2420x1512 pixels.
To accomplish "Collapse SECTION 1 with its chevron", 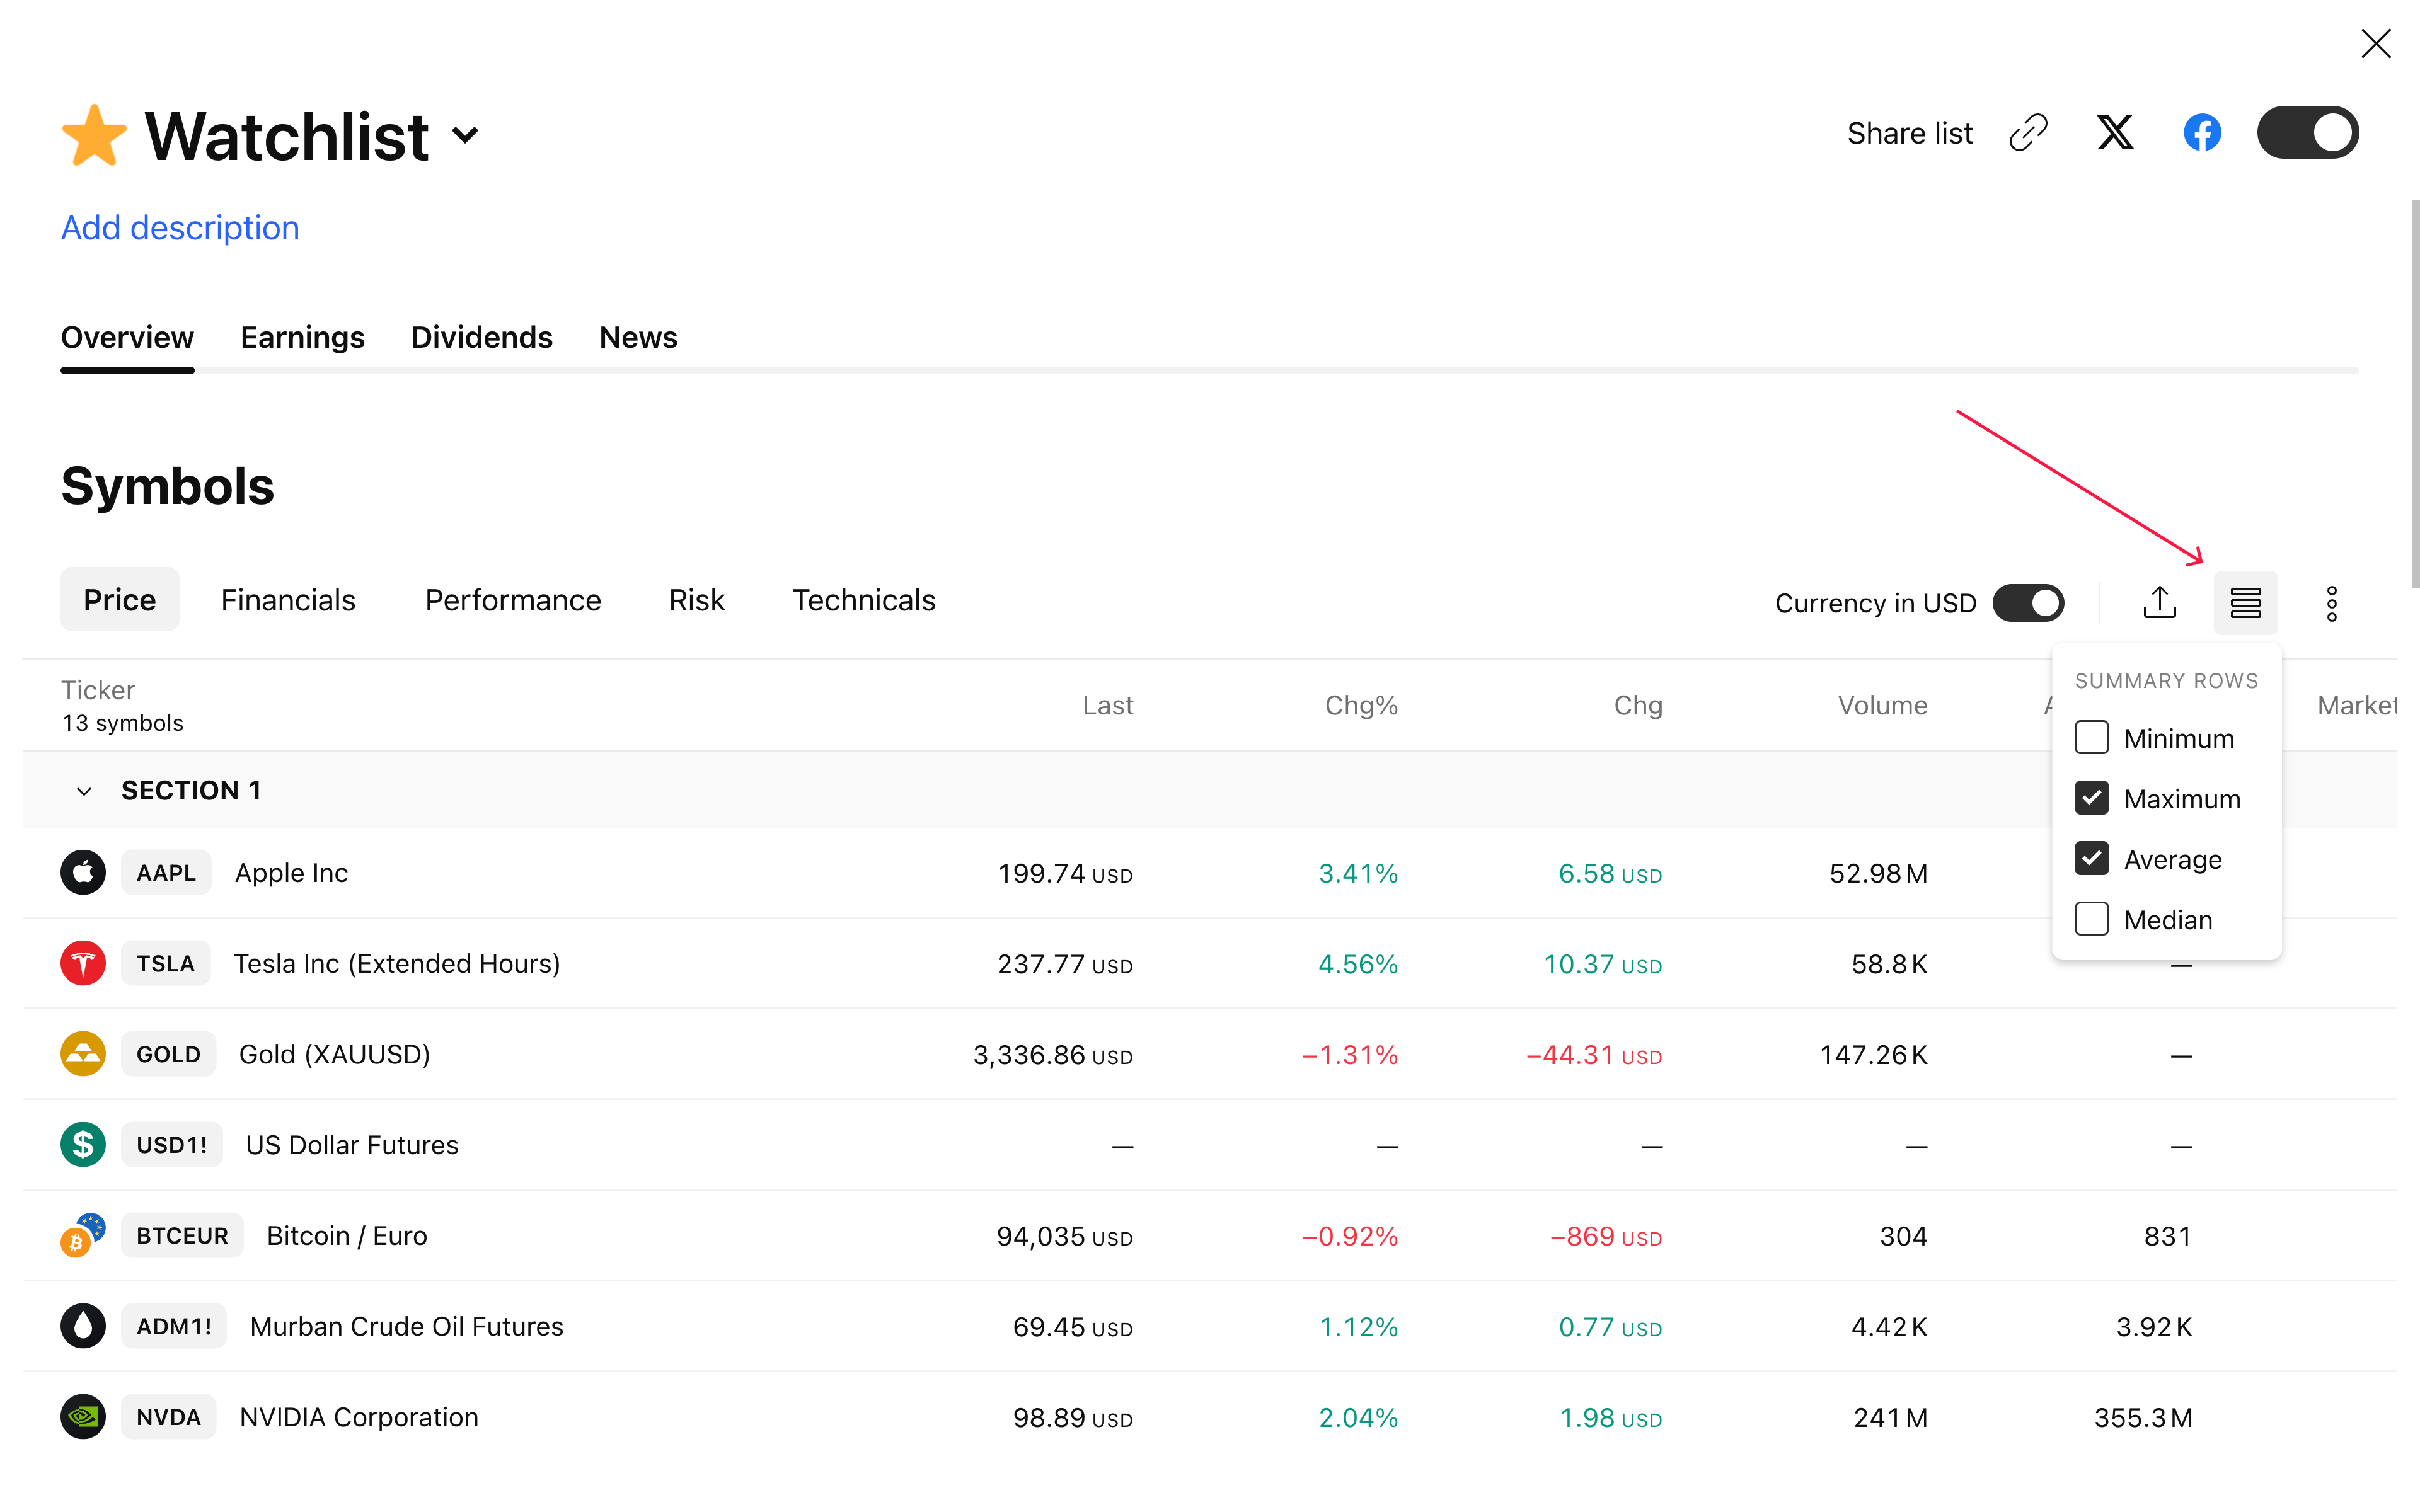I will pos(84,791).
